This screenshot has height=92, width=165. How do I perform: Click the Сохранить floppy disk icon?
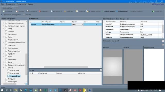[28, 11]
